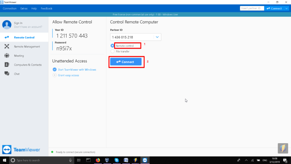Click the Ready to connect status text
Screen dimensions: 291x164
pyautogui.click(x=76, y=152)
